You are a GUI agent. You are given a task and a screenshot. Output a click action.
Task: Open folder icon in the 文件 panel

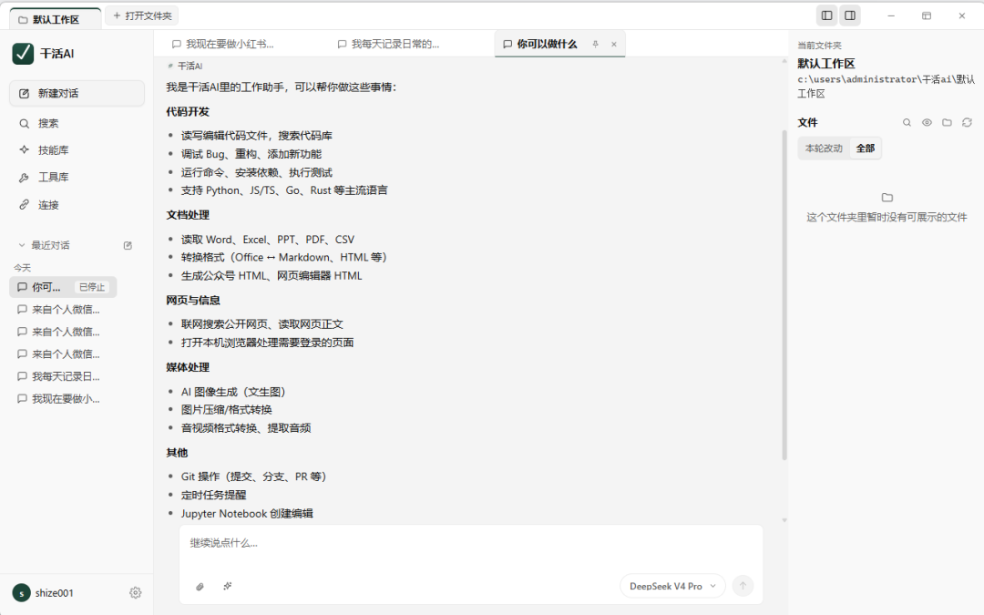coord(947,123)
